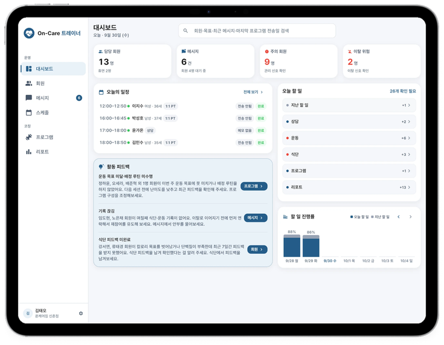
Task: Click 메모 없음 tag on 윤가온 row
Action: click(245, 131)
